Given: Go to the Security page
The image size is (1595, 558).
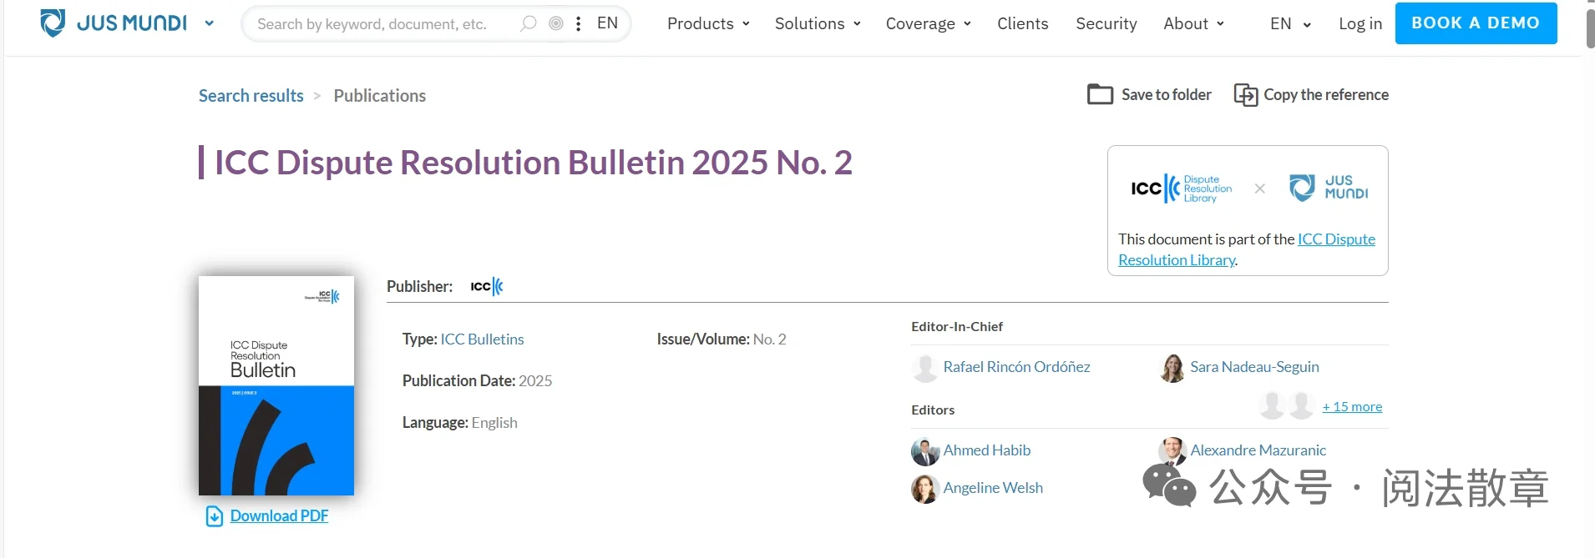Looking at the screenshot, I should [1106, 23].
